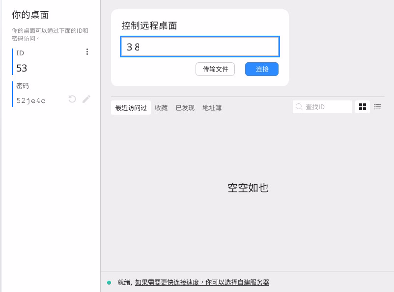The width and height of the screenshot is (394, 292).
Task: Switch to grid view layout
Action: pos(363,107)
